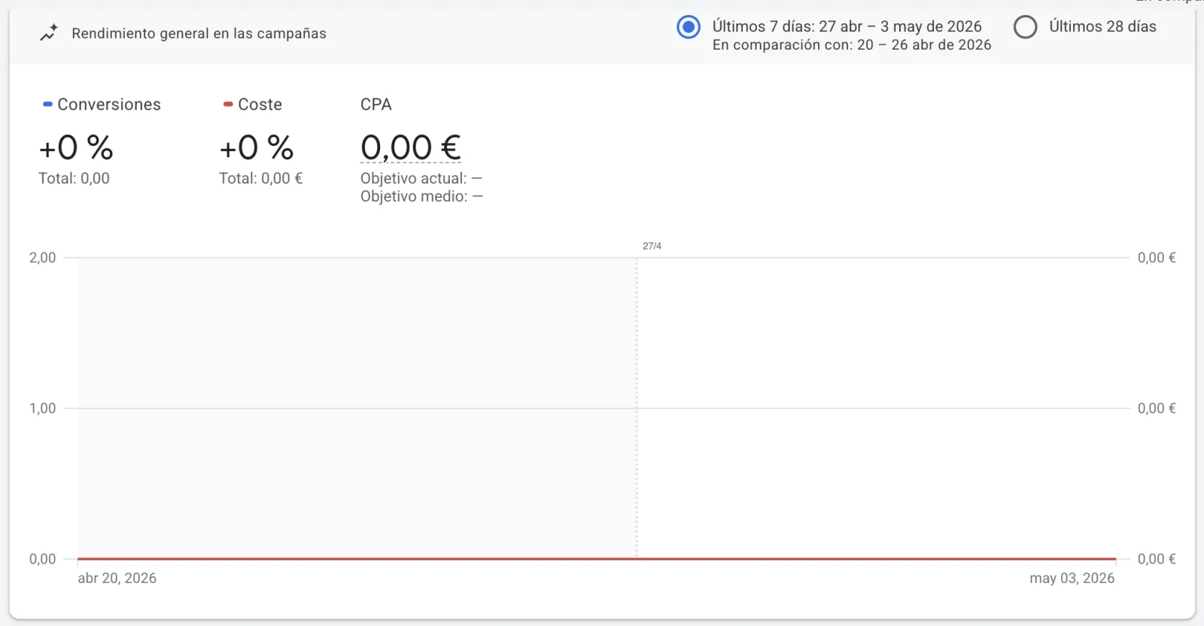Click the Total: 0,00 € cost text
This screenshot has height=626, width=1204.
click(x=261, y=178)
